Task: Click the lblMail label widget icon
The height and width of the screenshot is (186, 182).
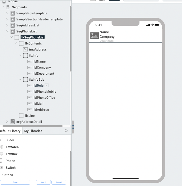Action: click(30, 104)
